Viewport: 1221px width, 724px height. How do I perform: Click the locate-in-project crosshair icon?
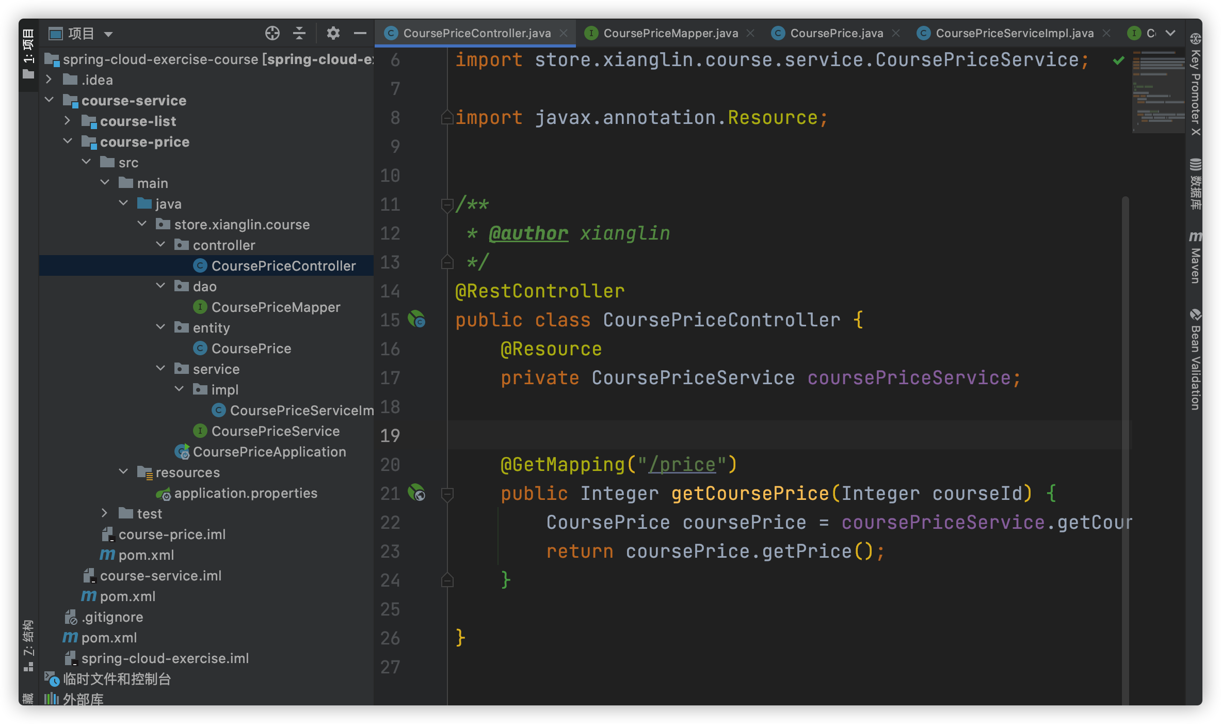pyautogui.click(x=272, y=34)
